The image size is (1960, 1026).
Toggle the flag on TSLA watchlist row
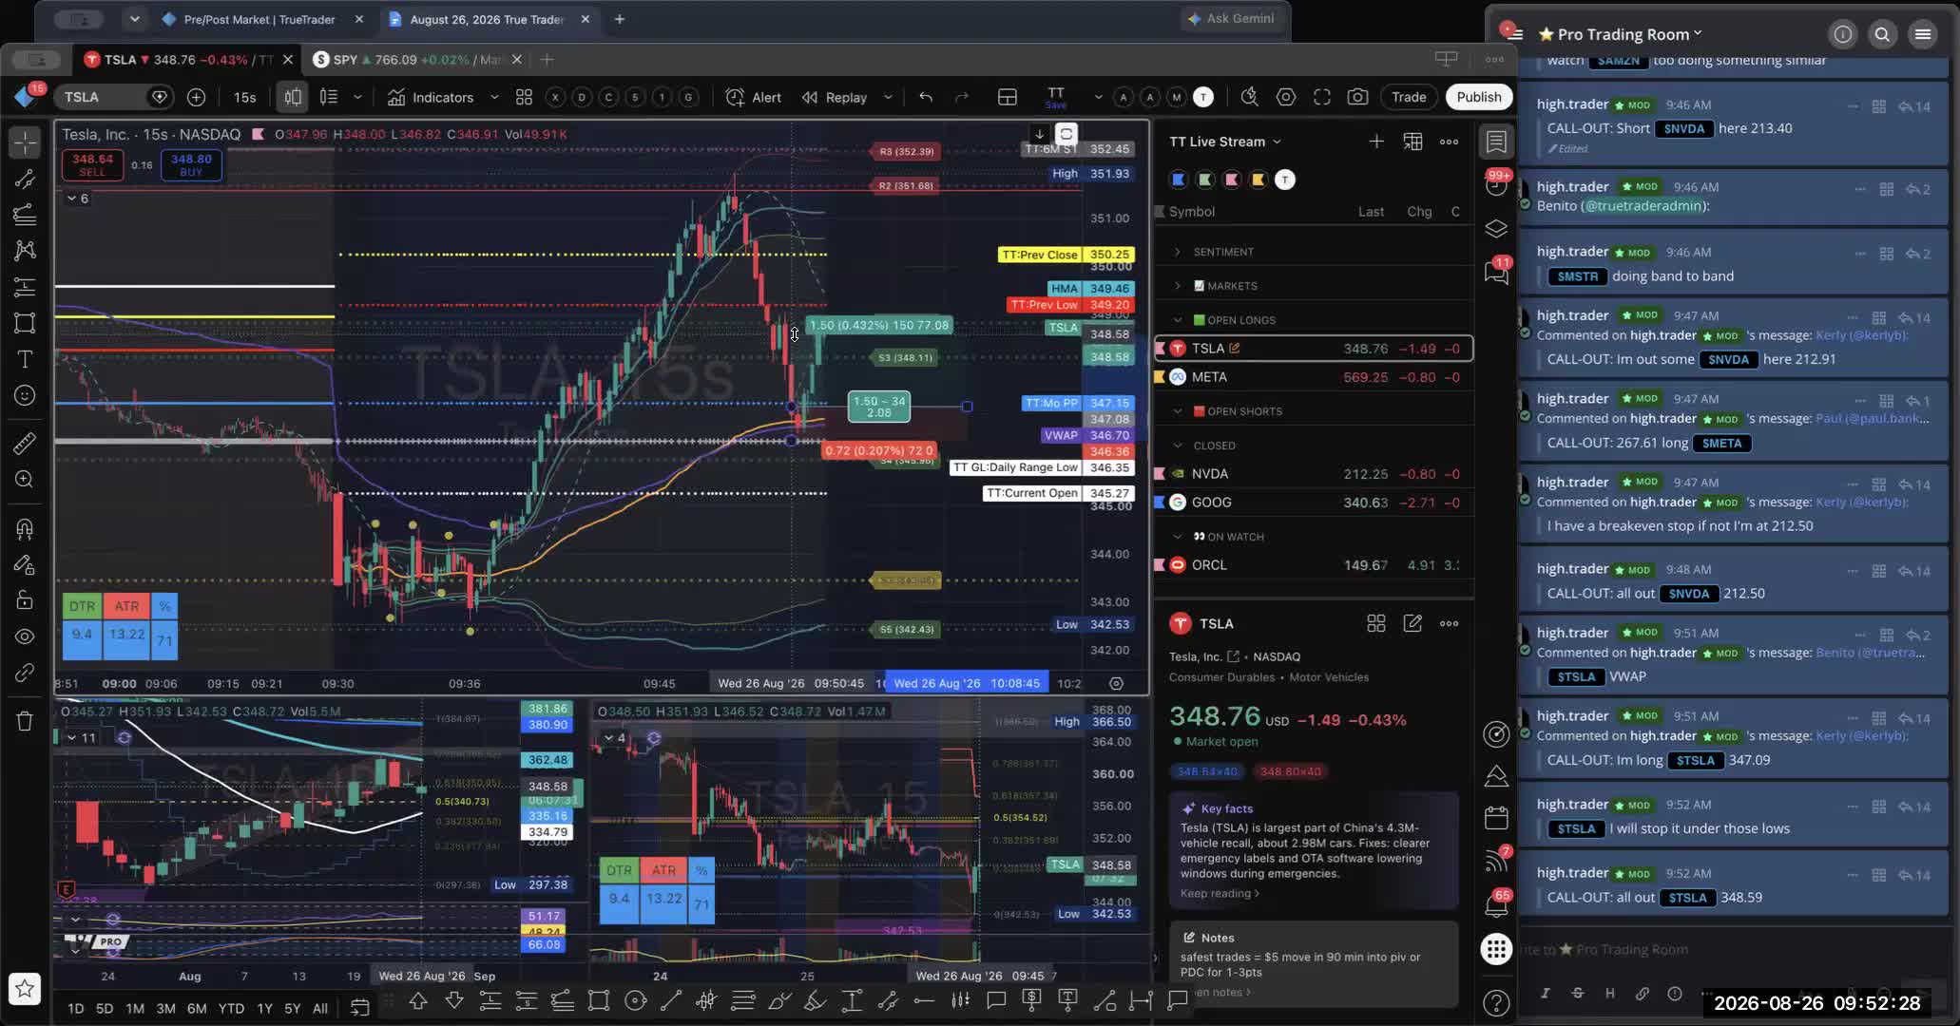tap(1160, 349)
